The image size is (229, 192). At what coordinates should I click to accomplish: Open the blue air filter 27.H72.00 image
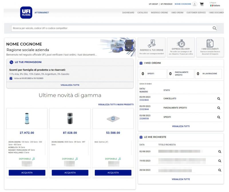(x=27, y=118)
